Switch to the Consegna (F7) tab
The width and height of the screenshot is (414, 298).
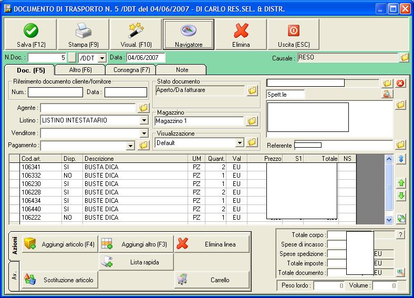click(131, 70)
